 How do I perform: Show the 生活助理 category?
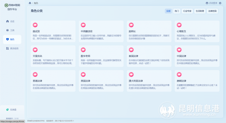click(x=200, y=11)
